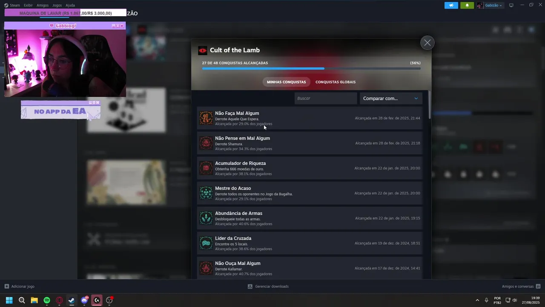The image size is (545, 307).
Task: Close the achievements overlay with the X
Action: tap(427, 43)
